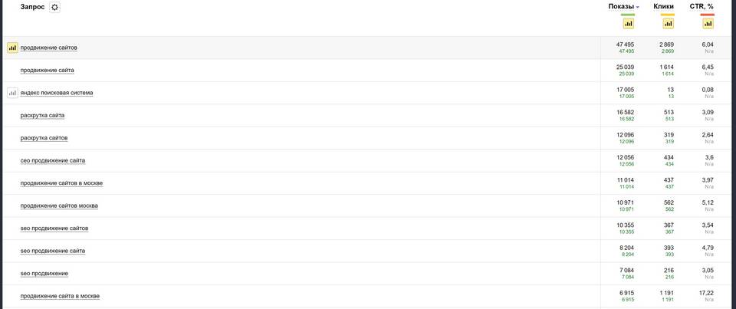Click green color bar under Показы

click(628, 15)
